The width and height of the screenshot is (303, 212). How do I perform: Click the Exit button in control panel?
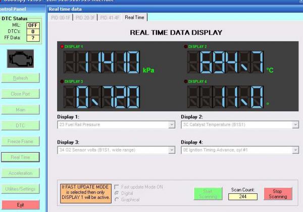(21, 204)
